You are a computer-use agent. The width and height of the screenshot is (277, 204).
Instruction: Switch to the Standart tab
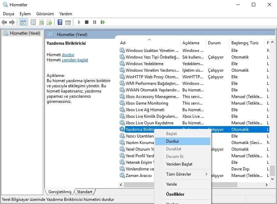point(85,192)
